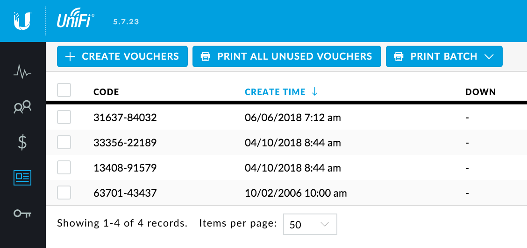Image resolution: width=527 pixels, height=248 pixels.
Task: Check the box for voucher 31637-84032
Action: point(64,117)
